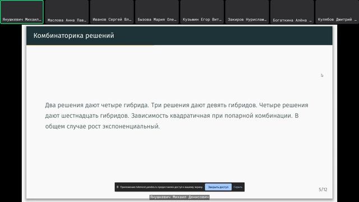Click the slide counter '5/12'
The width and height of the screenshot is (359, 202).
click(323, 190)
